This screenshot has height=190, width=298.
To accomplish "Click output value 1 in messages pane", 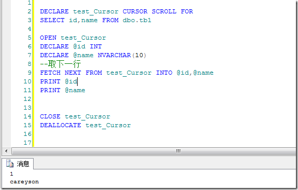I will pyautogui.click(x=11, y=174).
